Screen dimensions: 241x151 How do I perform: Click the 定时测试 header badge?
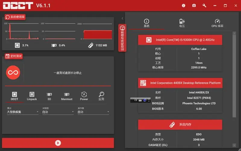14,56
